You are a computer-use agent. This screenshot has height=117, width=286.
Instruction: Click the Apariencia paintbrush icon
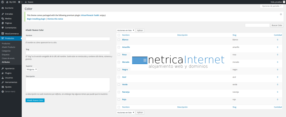(3, 68)
